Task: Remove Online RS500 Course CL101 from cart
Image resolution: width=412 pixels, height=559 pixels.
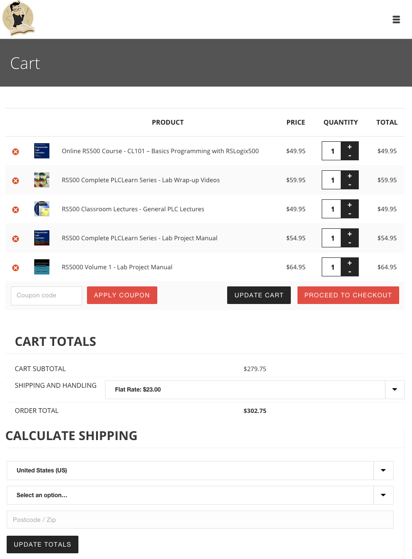Action: pos(16,151)
